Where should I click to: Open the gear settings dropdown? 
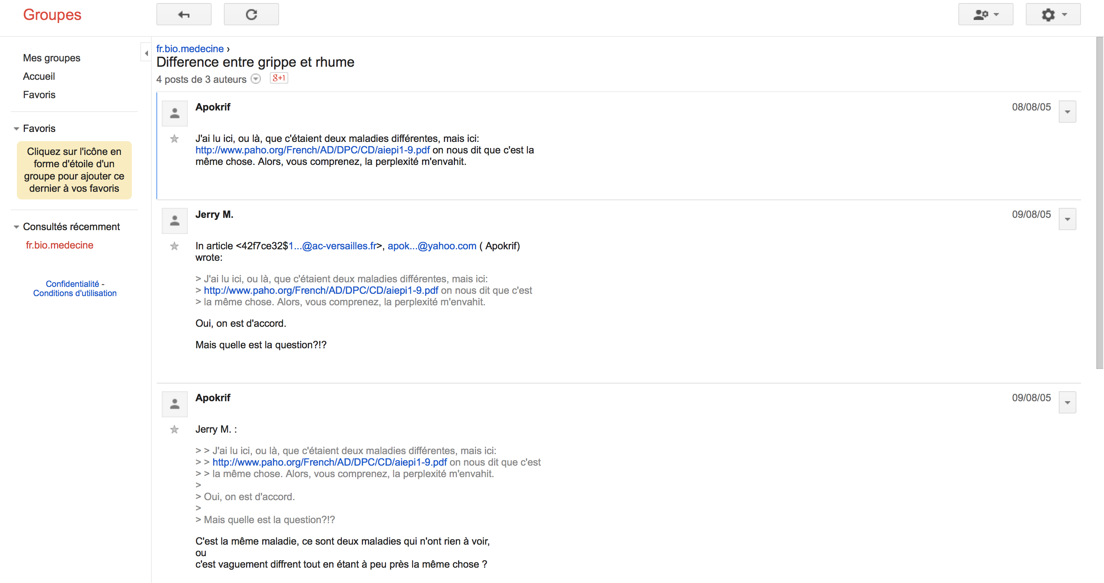click(x=1053, y=15)
